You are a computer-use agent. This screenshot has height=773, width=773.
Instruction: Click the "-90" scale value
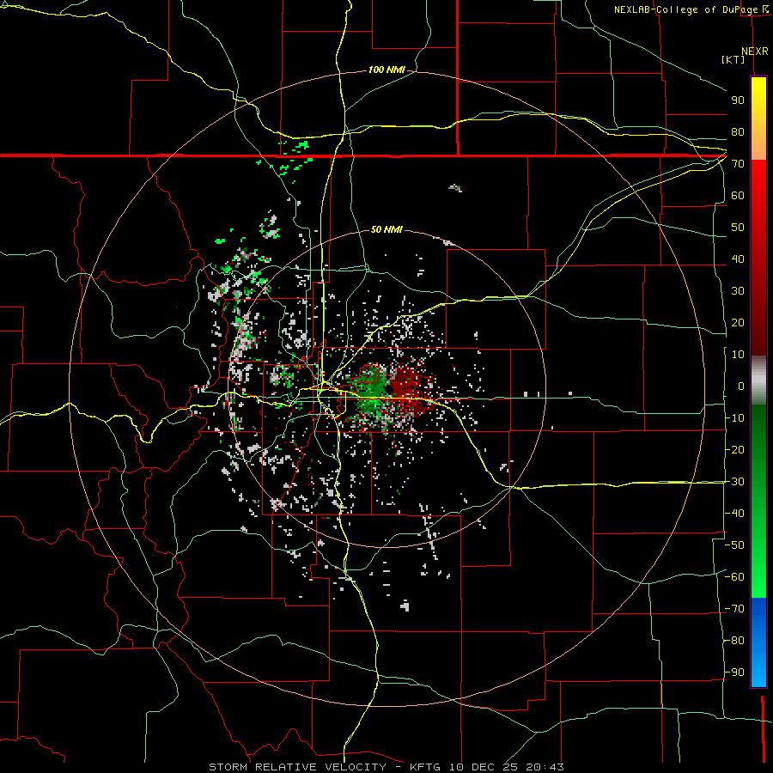(x=734, y=673)
